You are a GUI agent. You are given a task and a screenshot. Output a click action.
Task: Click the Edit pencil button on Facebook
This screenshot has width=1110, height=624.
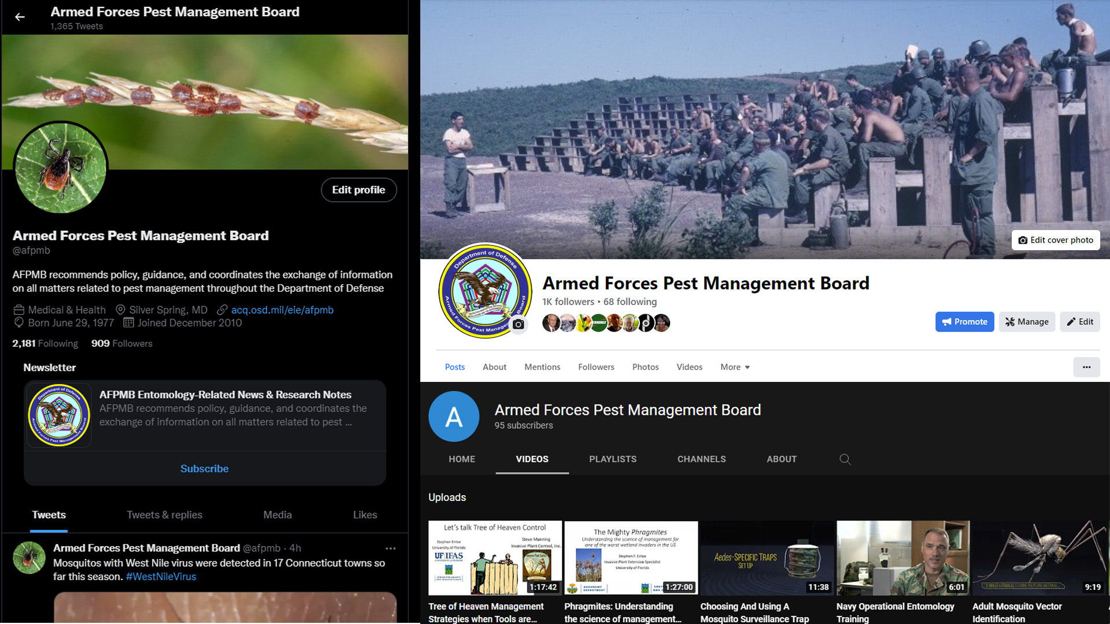click(x=1080, y=322)
